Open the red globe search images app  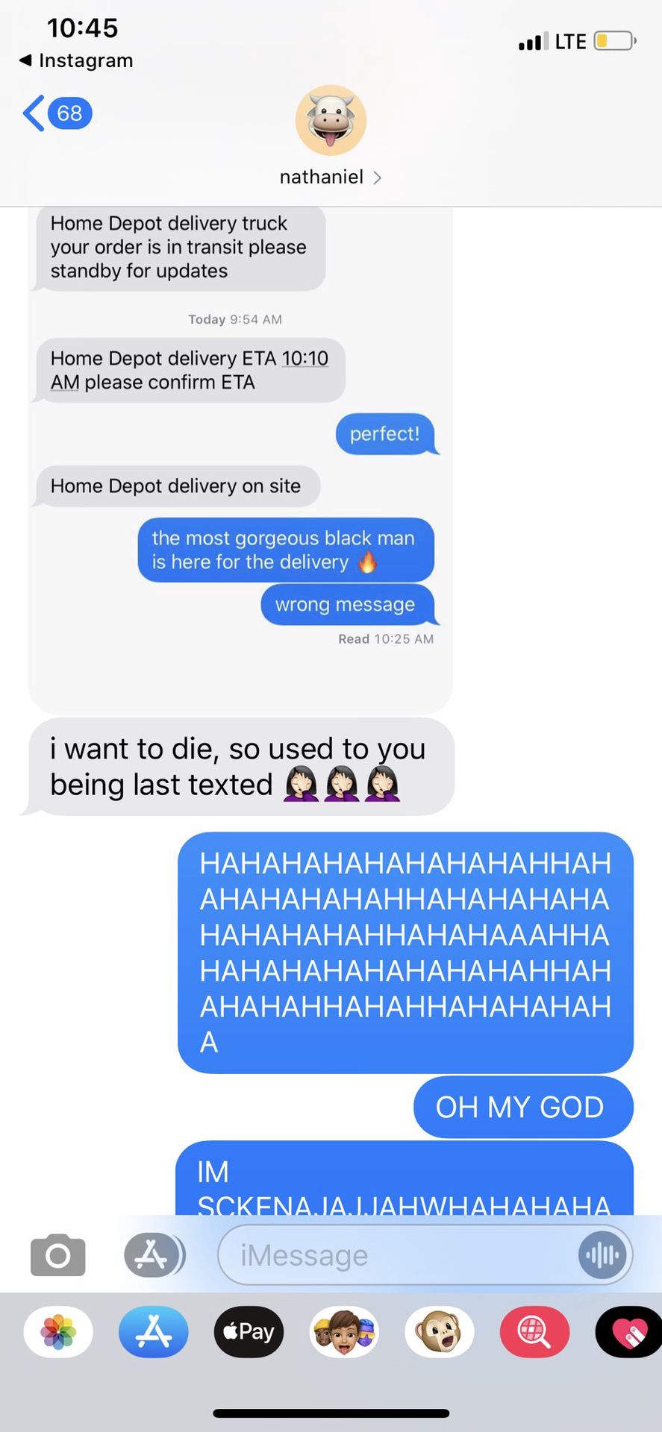(x=535, y=1331)
